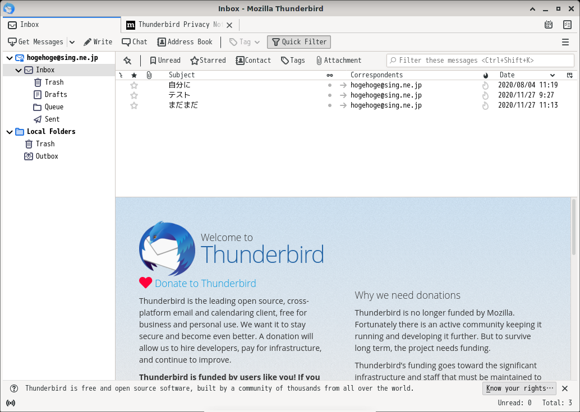Click the hogehoge@sing.ne.jp account name

pos(62,58)
